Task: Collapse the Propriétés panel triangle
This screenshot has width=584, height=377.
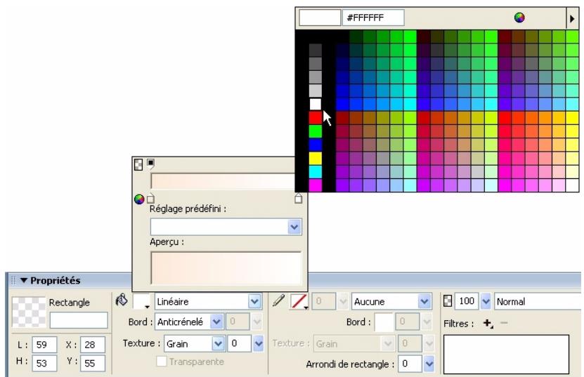Action: click(x=24, y=280)
